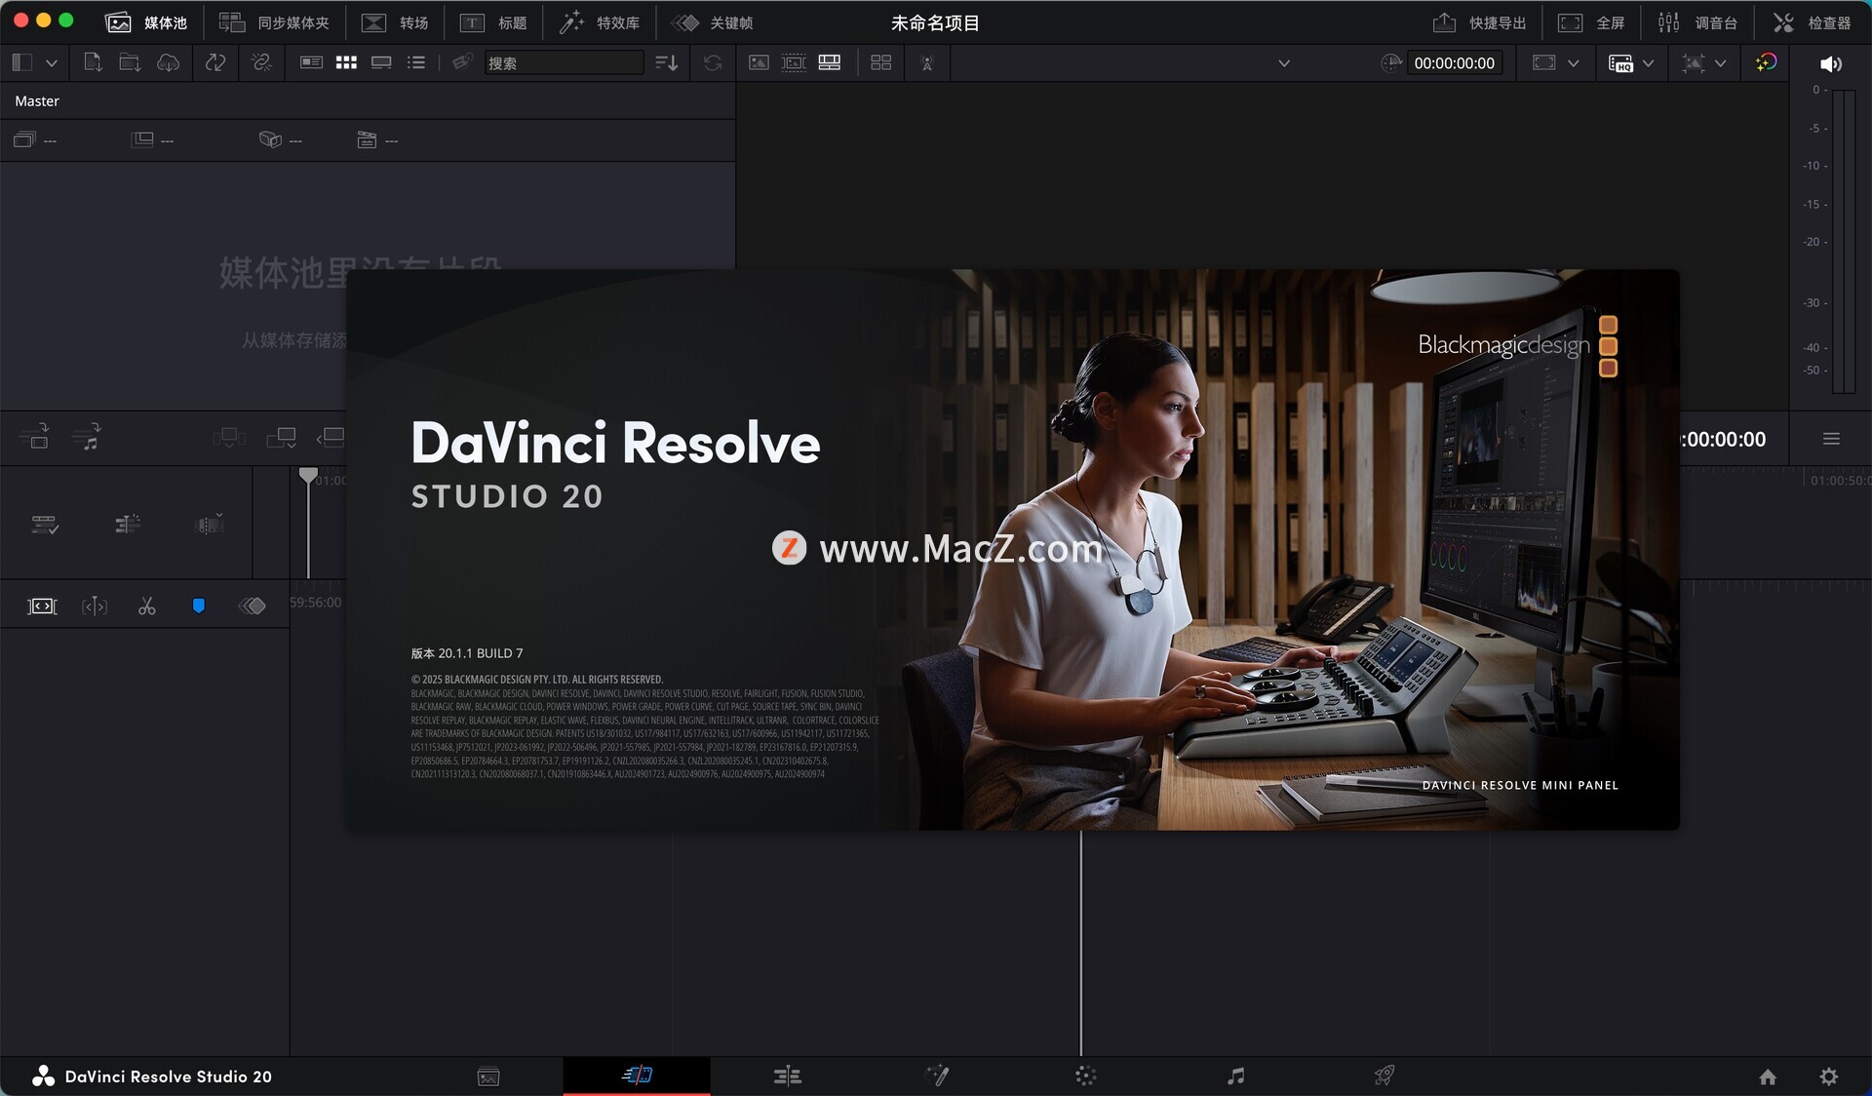The width and height of the screenshot is (1872, 1096).
Task: Open the 特效库 effects tab
Action: click(599, 22)
